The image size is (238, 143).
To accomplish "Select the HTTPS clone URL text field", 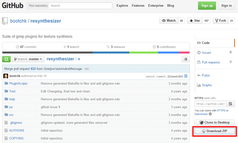I will pyautogui.click(x=211, y=104).
